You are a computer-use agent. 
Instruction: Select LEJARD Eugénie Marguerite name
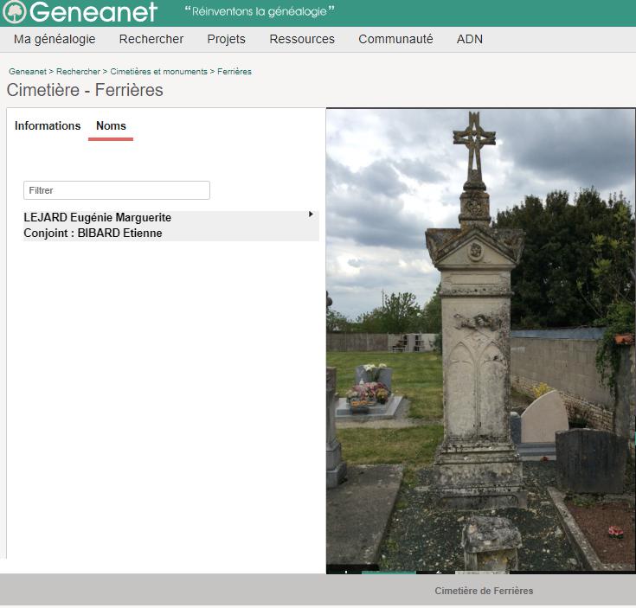(97, 218)
